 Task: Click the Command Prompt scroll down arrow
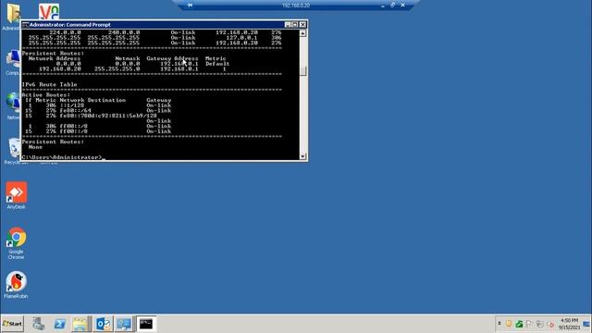302,156
